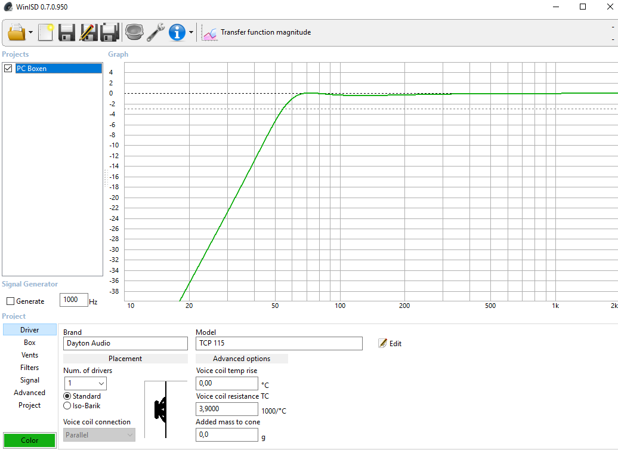Viewport: 618px width, 450px height.
Task: Click the Brand field Dayton Audio
Action: coord(125,343)
